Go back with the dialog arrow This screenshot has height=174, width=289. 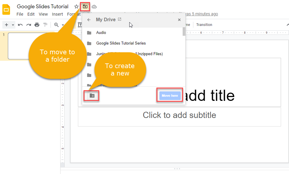pos(89,20)
